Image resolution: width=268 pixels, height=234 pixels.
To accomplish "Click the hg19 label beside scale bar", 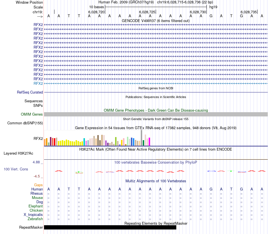I will [x=213, y=7].
